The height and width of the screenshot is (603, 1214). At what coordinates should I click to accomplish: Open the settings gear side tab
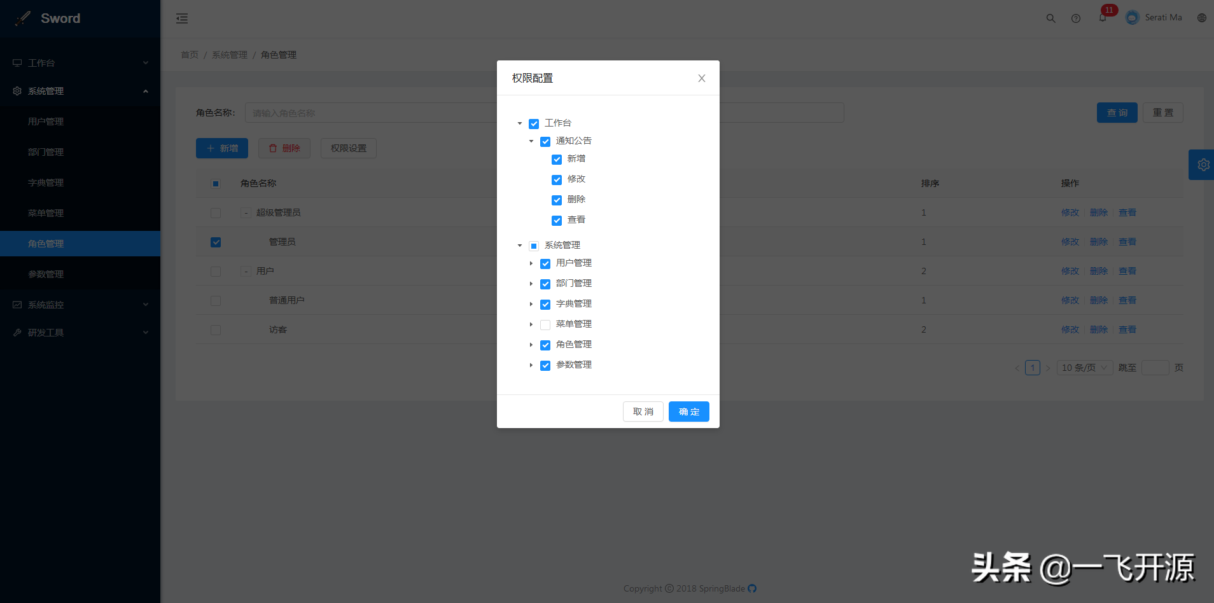[x=1203, y=165]
